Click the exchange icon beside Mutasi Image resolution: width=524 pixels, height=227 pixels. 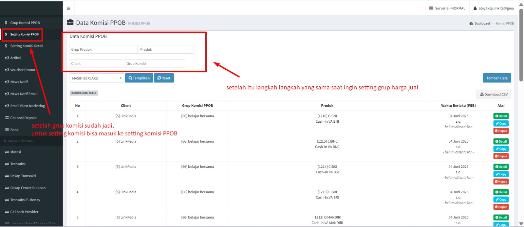(7, 152)
